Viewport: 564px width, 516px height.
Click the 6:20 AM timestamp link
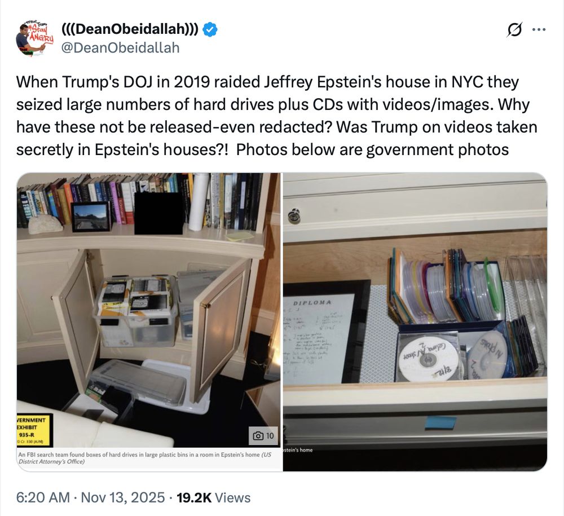pos(43,497)
